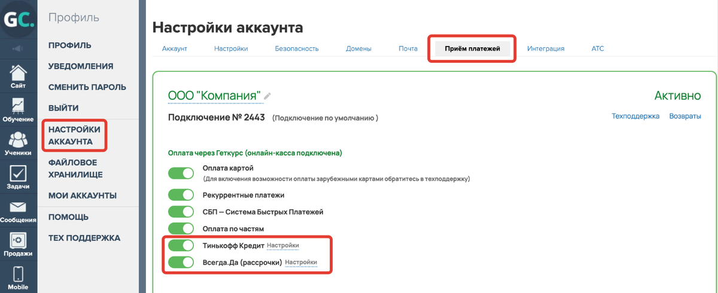Edit company name with pencil icon
The width and height of the screenshot is (718, 293).
(x=267, y=96)
